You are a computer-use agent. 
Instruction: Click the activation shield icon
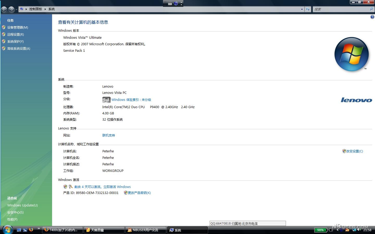[x=65, y=187]
